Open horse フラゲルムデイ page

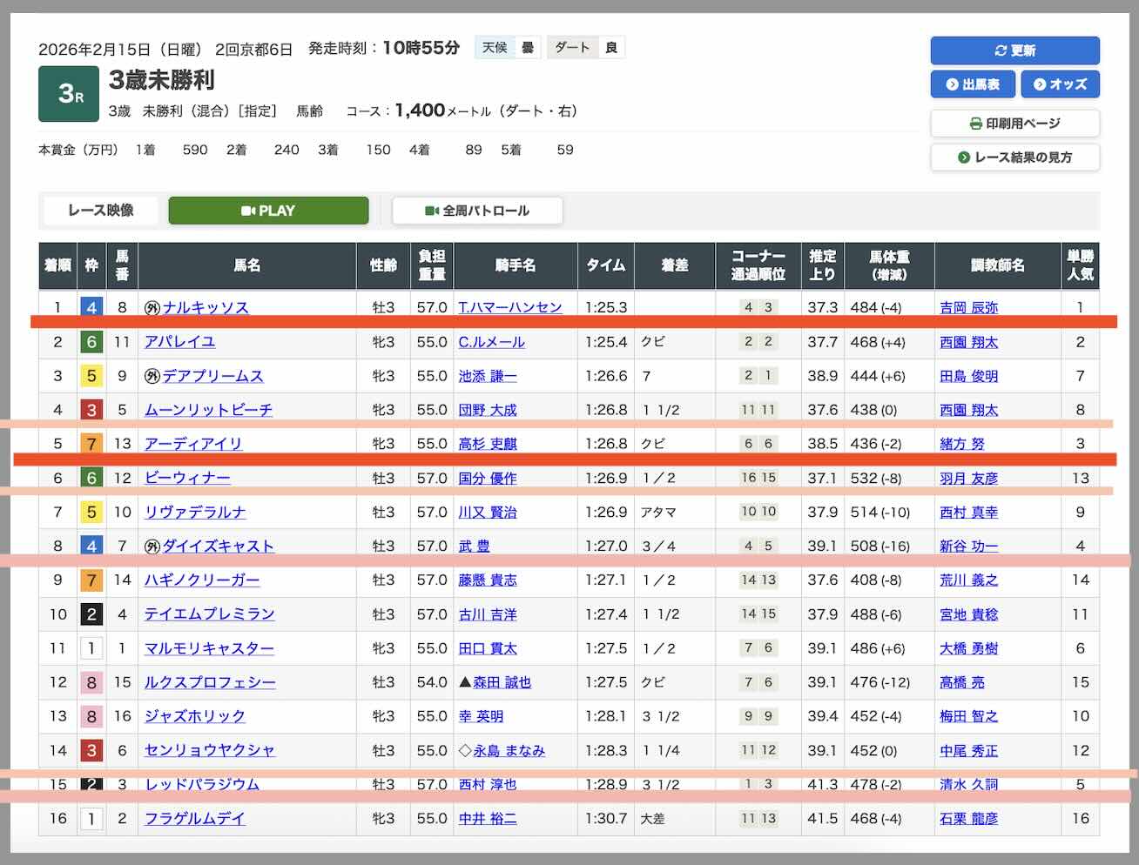click(194, 818)
